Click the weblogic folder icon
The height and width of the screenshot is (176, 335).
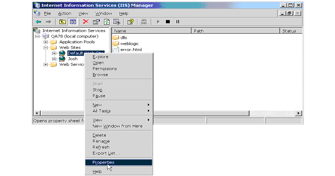pyautogui.click(x=116, y=44)
